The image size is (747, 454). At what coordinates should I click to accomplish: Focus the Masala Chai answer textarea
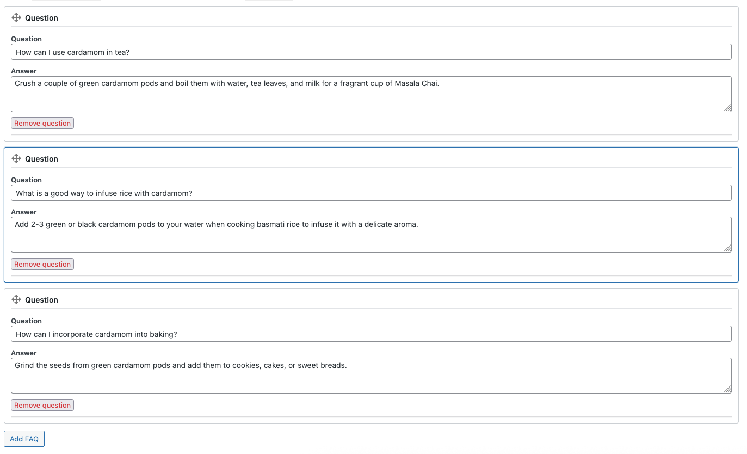(372, 94)
